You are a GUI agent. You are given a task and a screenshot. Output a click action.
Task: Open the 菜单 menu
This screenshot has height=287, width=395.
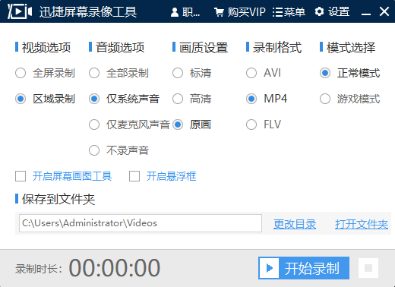[x=289, y=12]
